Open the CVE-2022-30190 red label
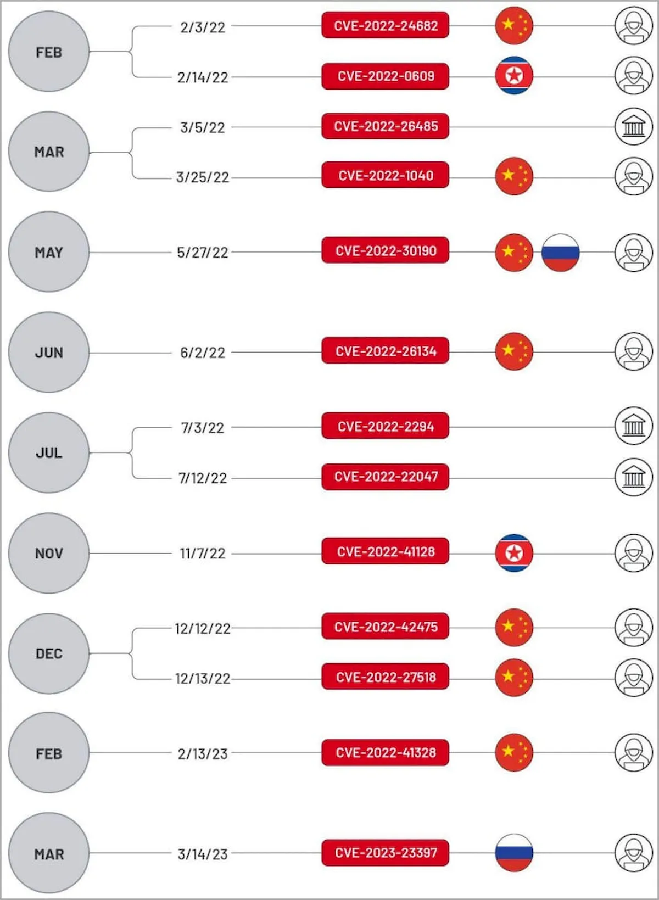 tap(386, 251)
